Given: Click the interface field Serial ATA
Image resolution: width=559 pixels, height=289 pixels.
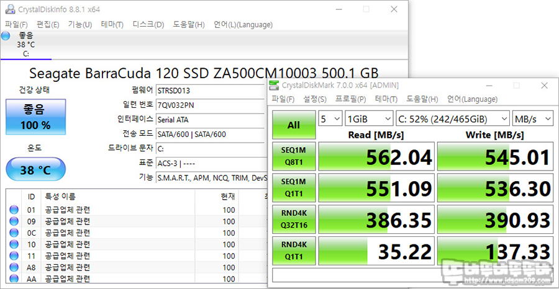Looking at the screenshot, I should pos(211,120).
